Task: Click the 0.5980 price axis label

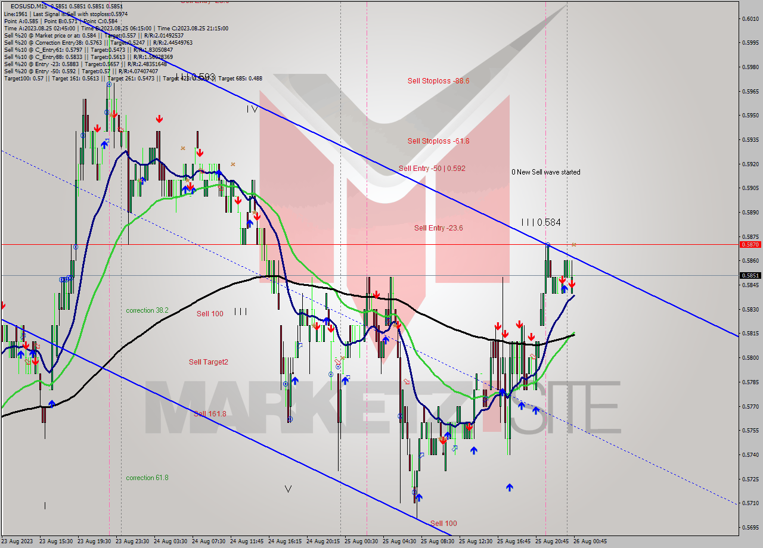Action: tap(750, 67)
